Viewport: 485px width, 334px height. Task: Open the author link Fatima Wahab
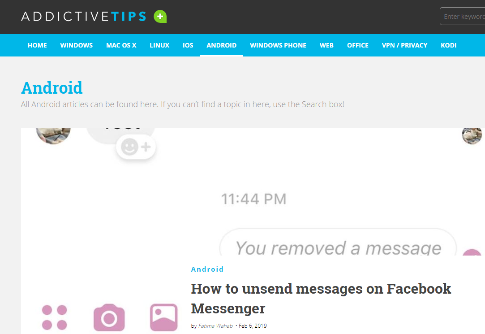215,325
